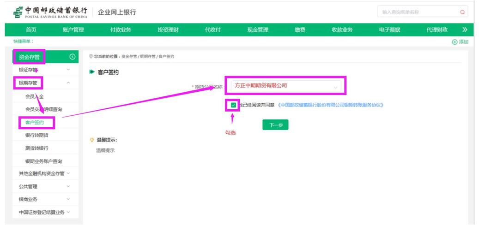This screenshot has width=479, height=225.
Task: Click the menu name search field
Action: (416, 12)
